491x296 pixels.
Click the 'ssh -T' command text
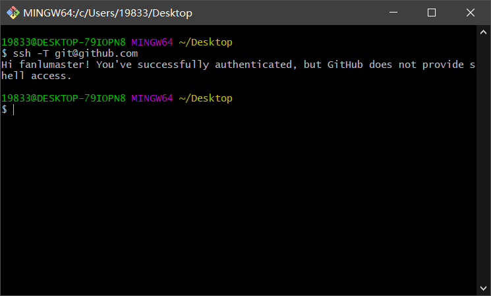tap(31, 53)
